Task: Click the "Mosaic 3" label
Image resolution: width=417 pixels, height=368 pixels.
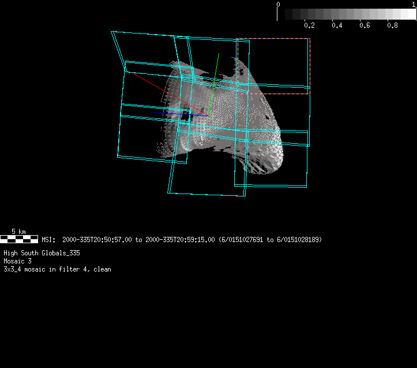Action: 17,261
